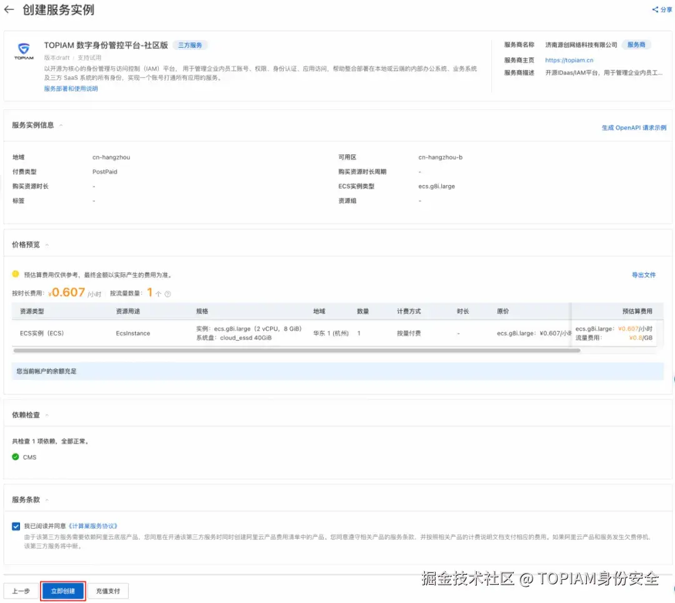Click the green CMS check status icon

[16, 457]
